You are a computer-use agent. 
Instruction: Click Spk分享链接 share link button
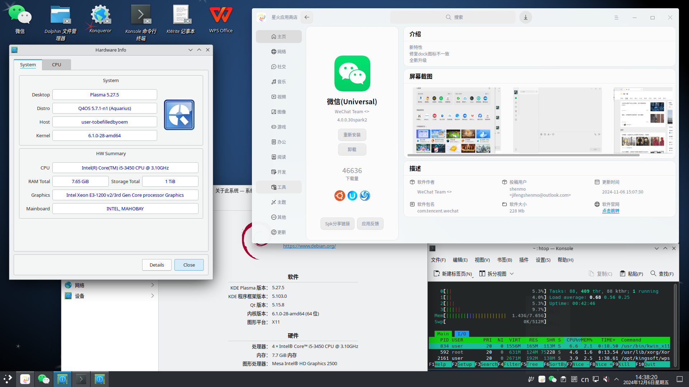point(337,224)
